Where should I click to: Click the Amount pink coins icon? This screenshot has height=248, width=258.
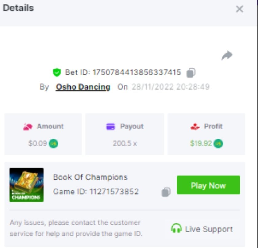pyautogui.click(x=28, y=127)
